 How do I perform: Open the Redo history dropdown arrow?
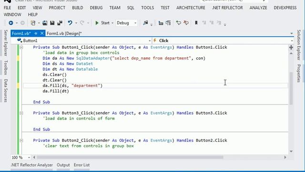[88, 23]
